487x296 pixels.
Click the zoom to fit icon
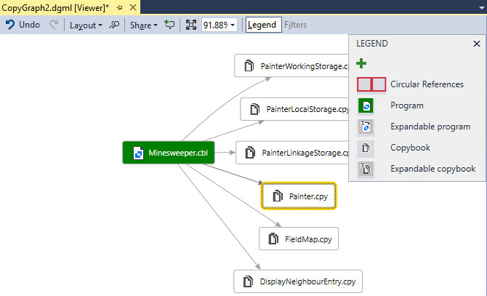[x=191, y=25]
